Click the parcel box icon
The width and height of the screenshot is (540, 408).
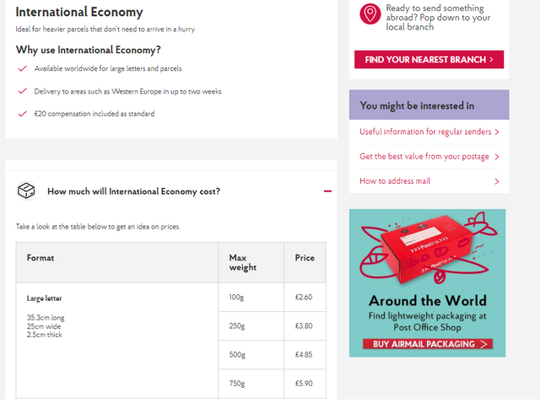click(x=26, y=191)
